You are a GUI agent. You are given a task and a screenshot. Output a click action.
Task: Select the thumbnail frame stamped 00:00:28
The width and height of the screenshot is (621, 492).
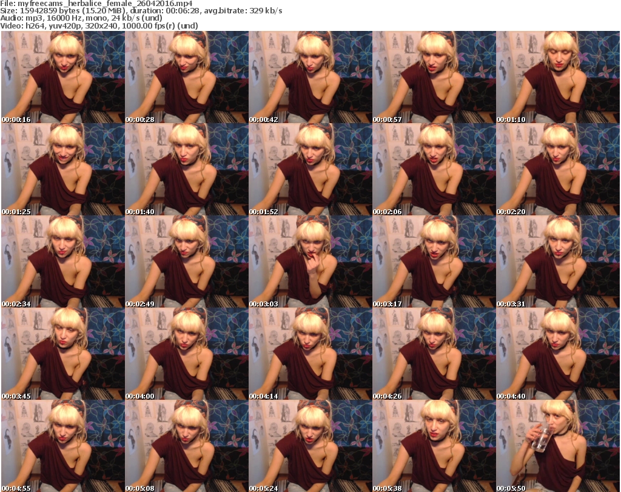pyautogui.click(x=187, y=77)
